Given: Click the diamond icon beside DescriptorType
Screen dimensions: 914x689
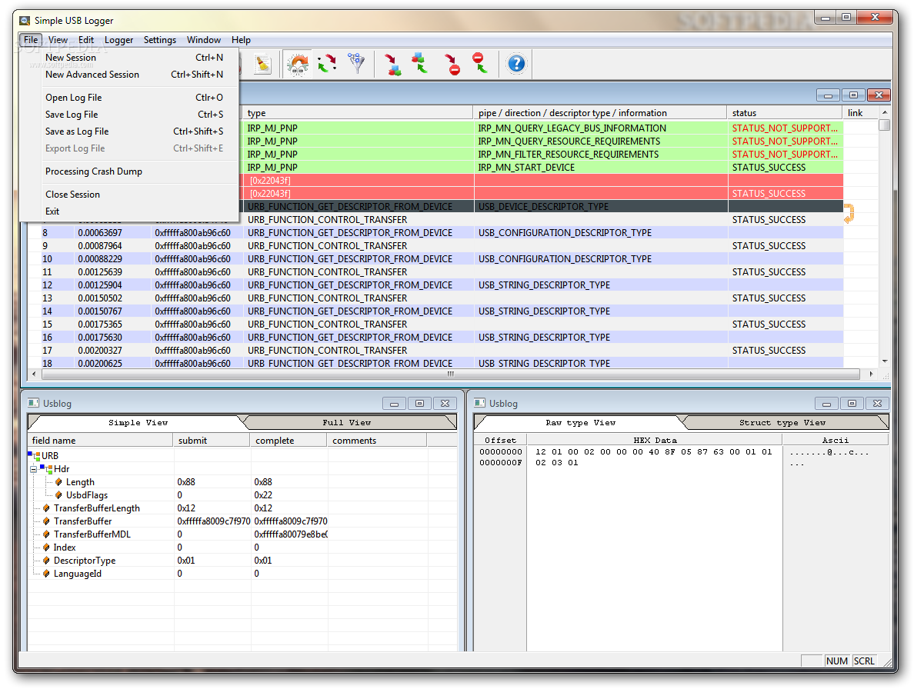Looking at the screenshot, I should (47, 561).
